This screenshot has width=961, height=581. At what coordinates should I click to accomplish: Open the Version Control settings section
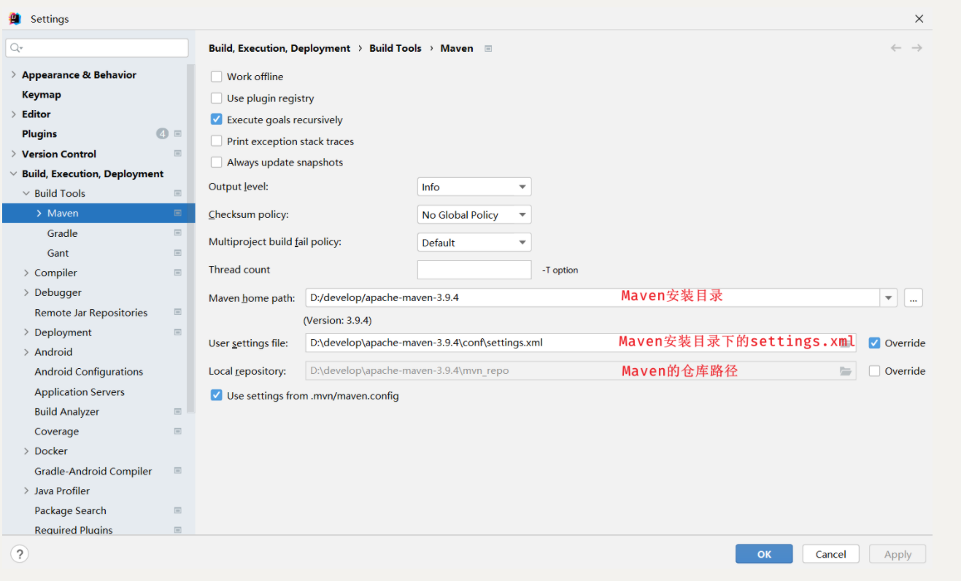pos(59,154)
